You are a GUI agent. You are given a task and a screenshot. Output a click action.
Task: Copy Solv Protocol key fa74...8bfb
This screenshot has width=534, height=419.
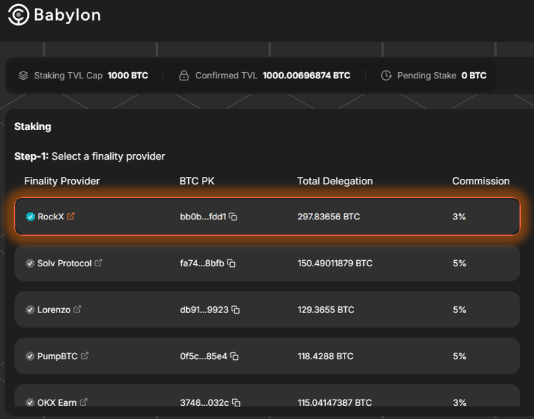[x=232, y=264]
